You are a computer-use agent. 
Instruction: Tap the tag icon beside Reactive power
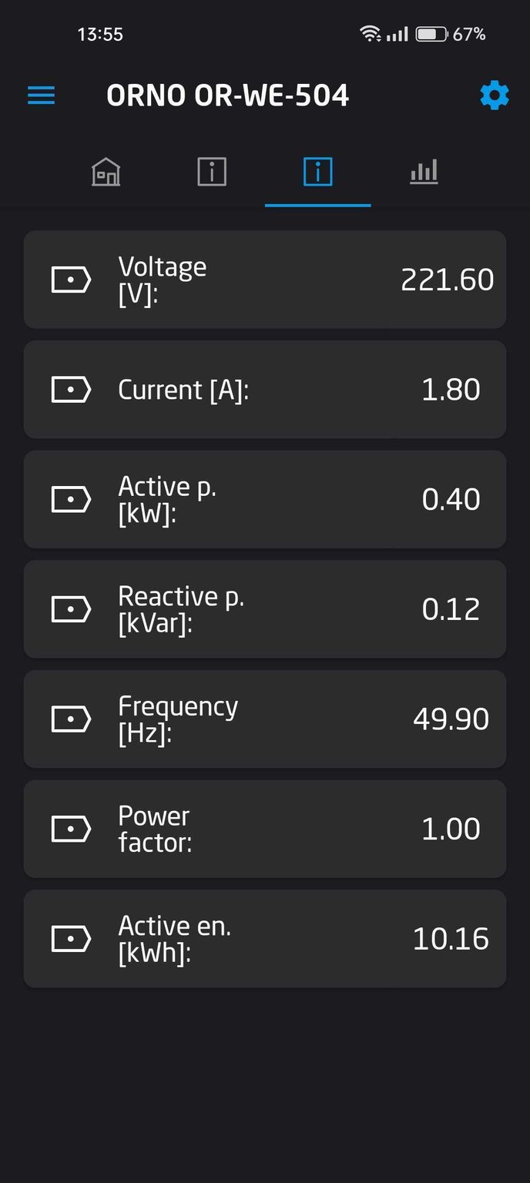(x=71, y=609)
